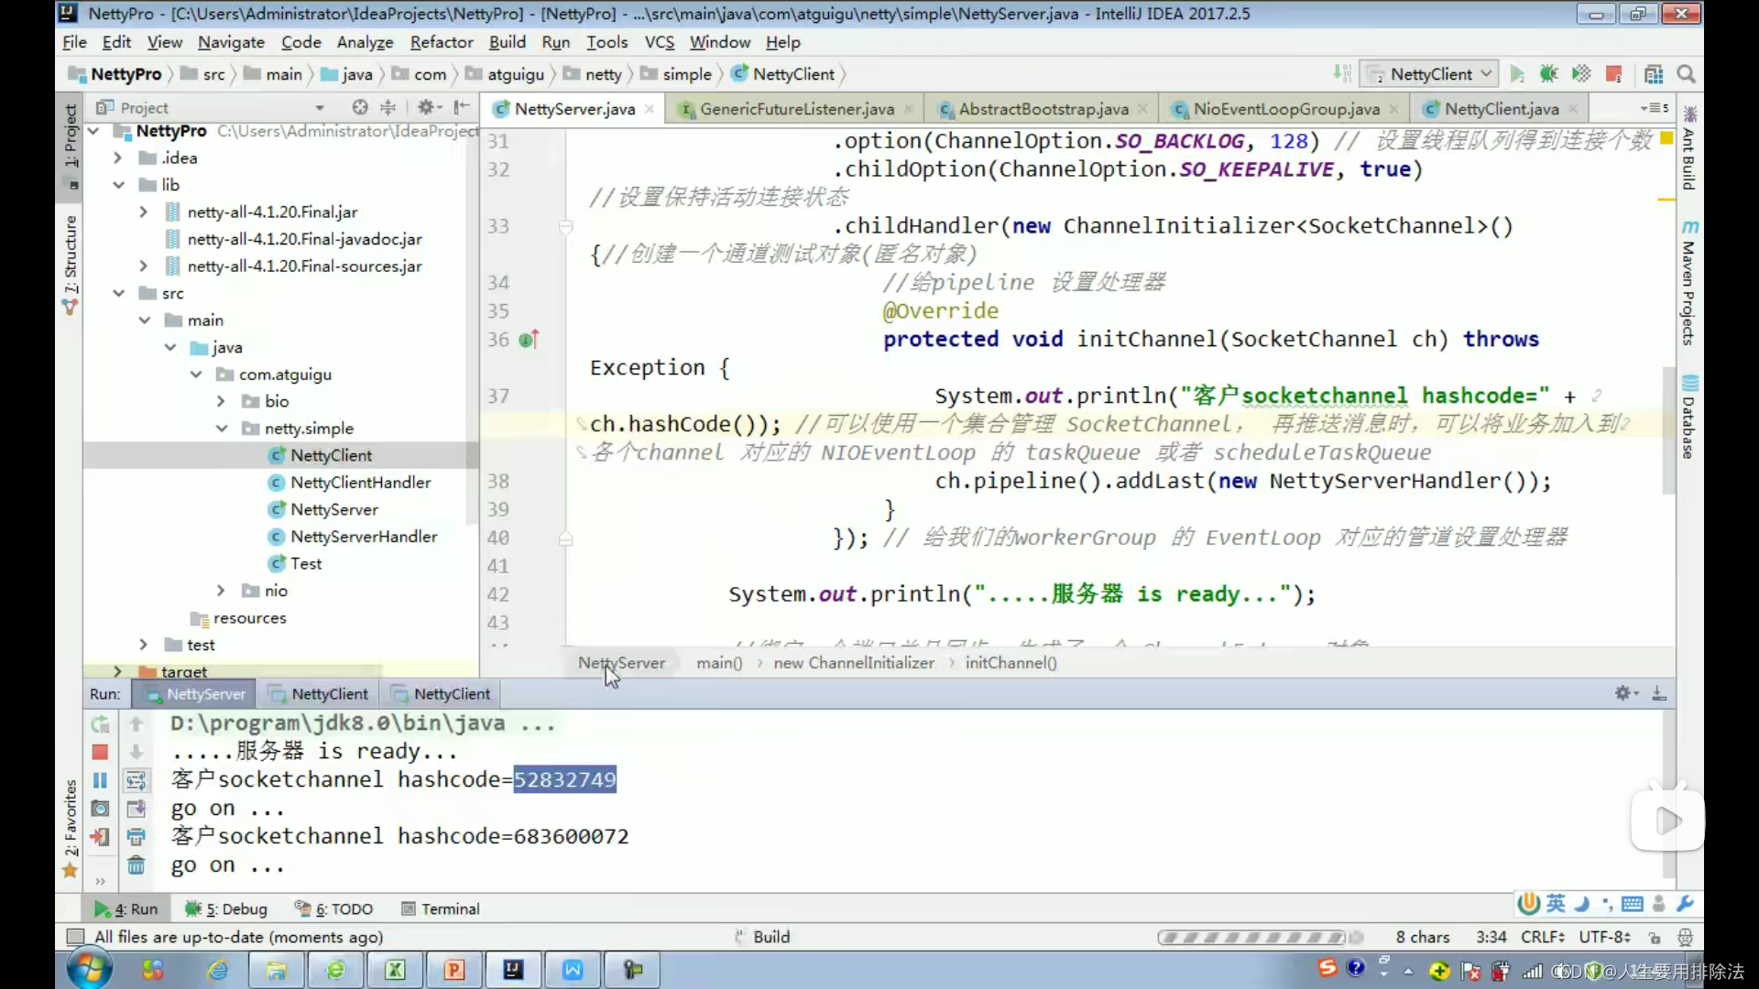Run with coverage icon in toolbar
1759x989 pixels.
1581,74
